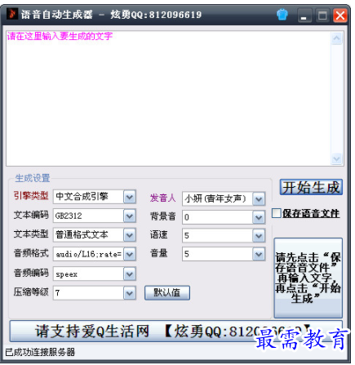
Task: Click the 文本类型 label
Action: pos(31,234)
